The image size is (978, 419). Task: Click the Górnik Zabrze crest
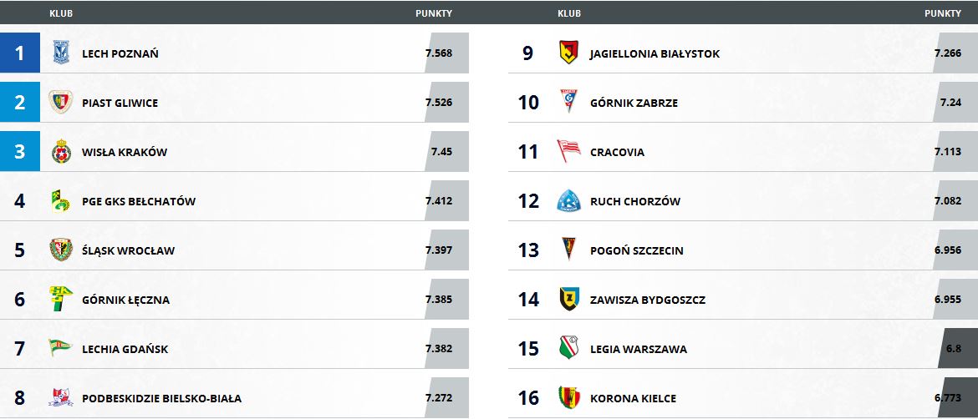pyautogui.click(x=569, y=102)
